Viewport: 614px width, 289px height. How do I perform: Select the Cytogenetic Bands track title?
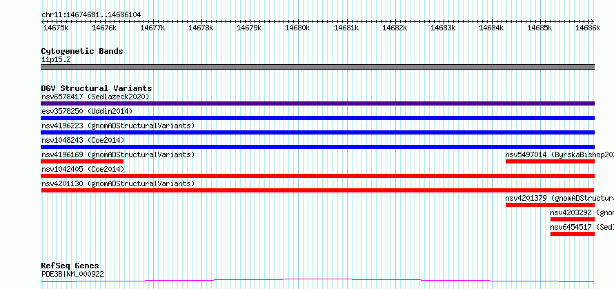click(82, 51)
